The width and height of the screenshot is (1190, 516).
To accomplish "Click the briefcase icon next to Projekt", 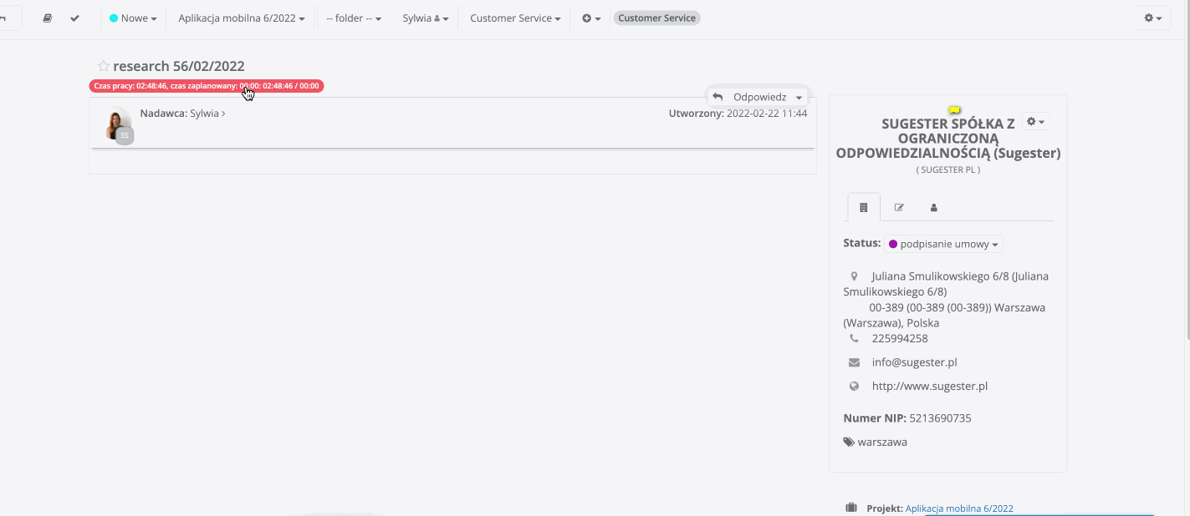I will (x=851, y=508).
